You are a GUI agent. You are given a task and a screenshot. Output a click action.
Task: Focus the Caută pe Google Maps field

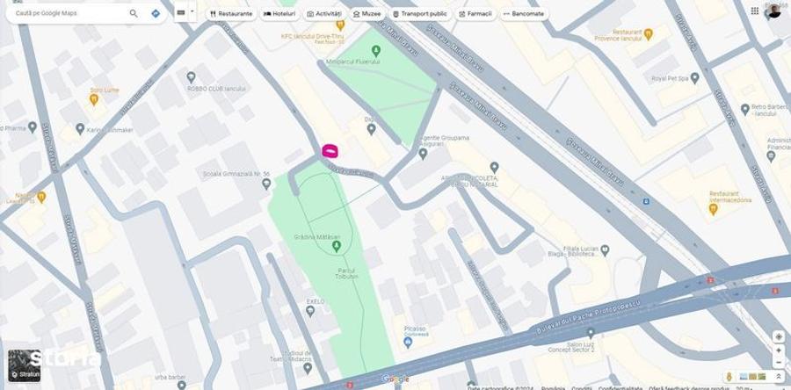click(68, 13)
